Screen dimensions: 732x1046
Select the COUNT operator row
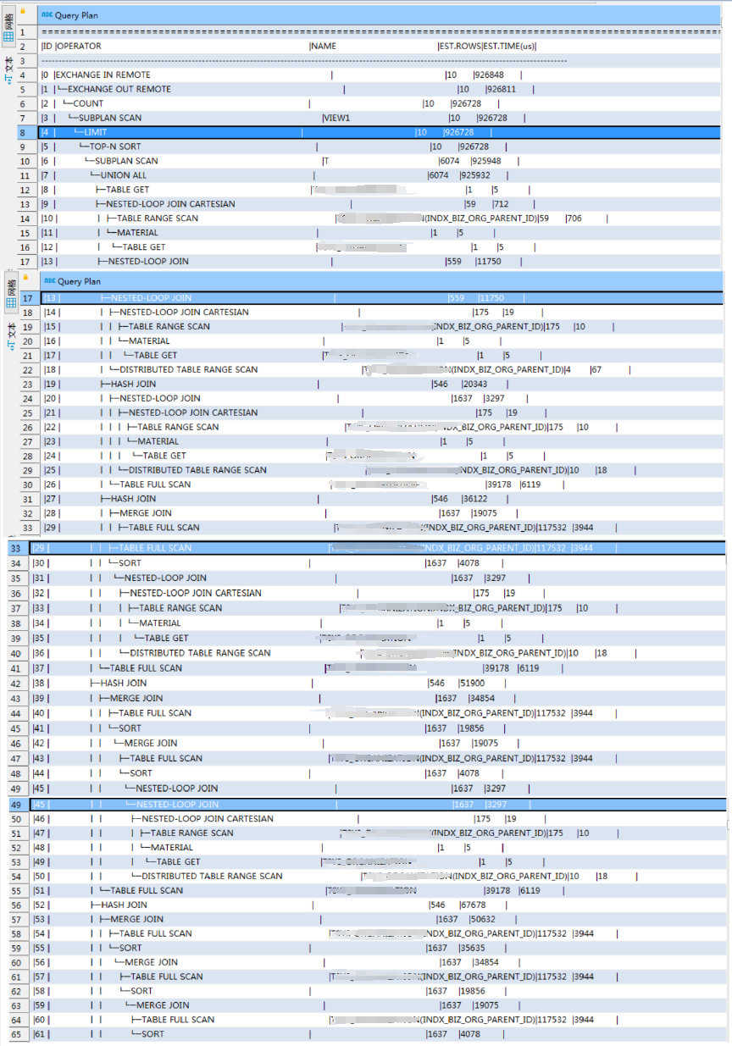[88, 103]
